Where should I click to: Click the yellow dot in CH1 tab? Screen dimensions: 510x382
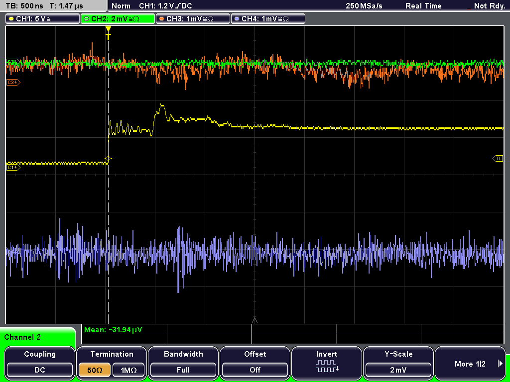[11, 19]
